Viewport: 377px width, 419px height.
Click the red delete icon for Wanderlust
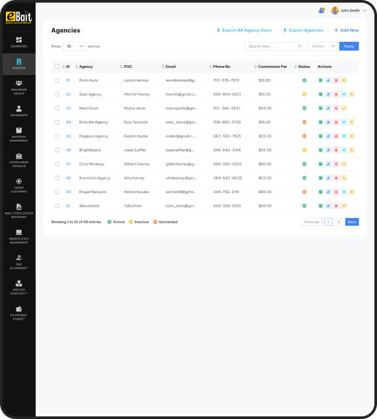[336, 206]
